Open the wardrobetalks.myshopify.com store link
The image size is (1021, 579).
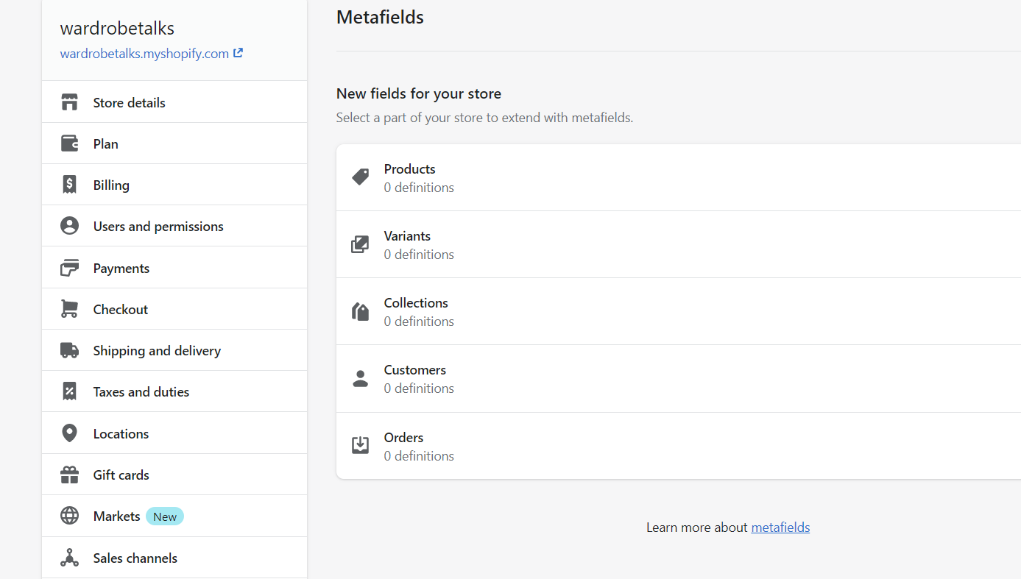[x=152, y=53]
